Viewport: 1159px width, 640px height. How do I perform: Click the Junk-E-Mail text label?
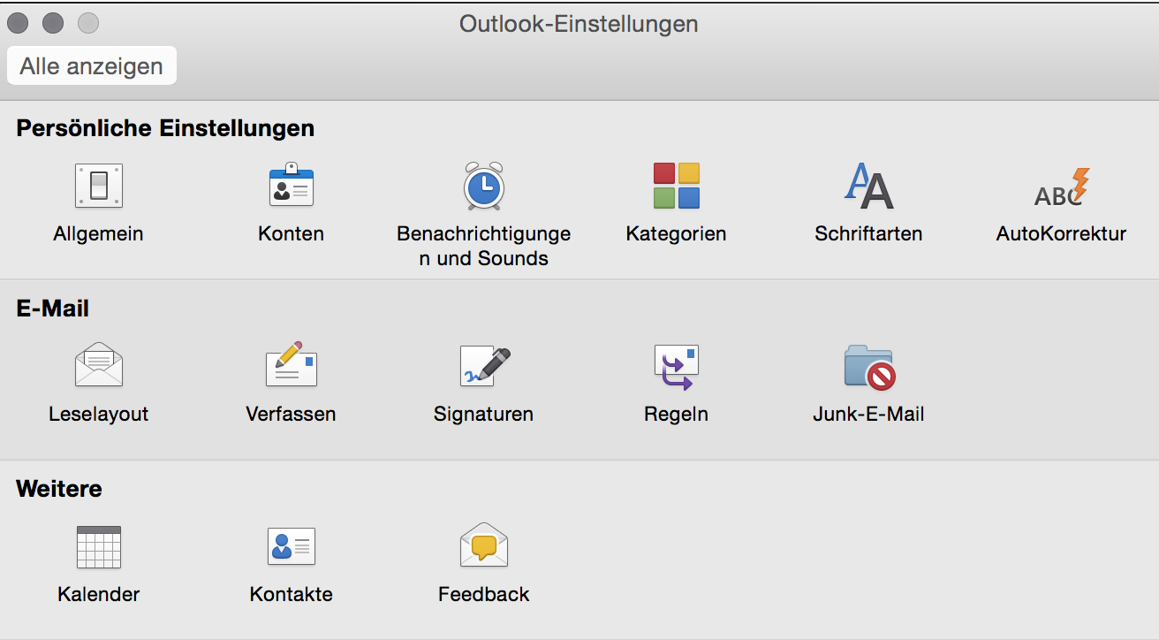[868, 414]
